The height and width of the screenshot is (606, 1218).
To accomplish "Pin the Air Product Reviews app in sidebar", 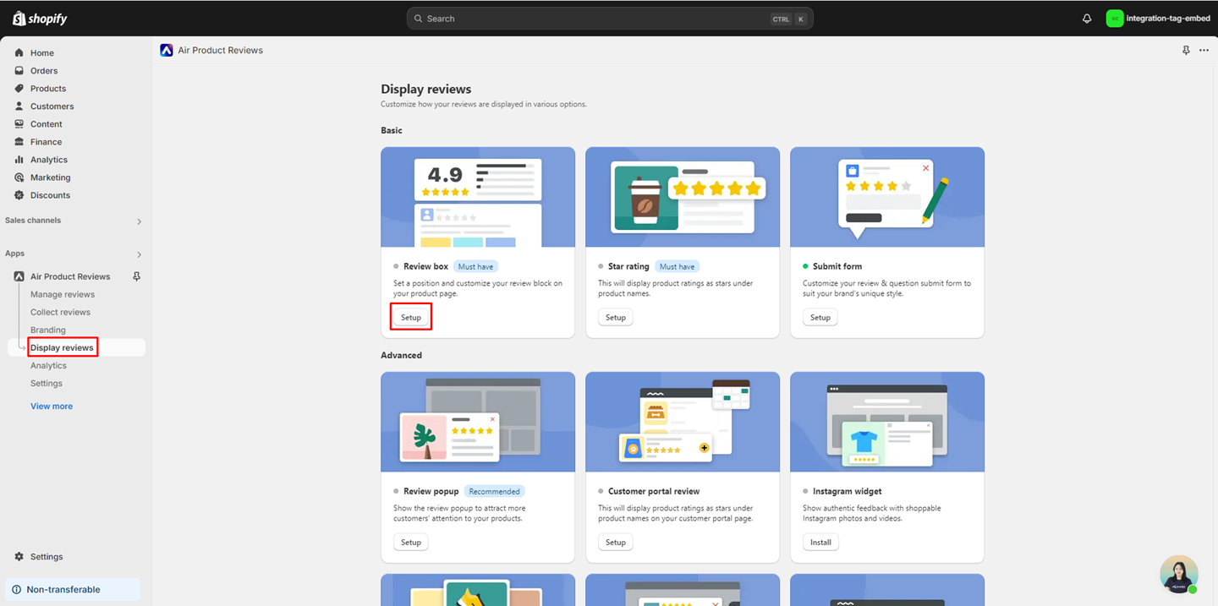I will point(136,276).
